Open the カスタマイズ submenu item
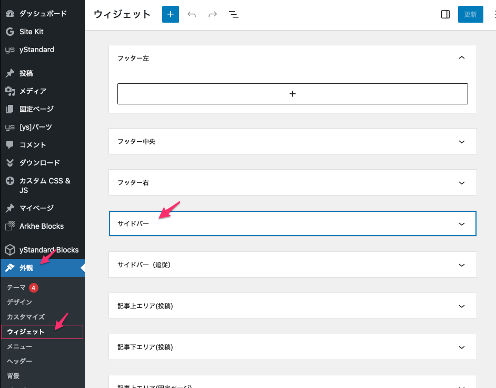The width and height of the screenshot is (496, 388). [26, 317]
